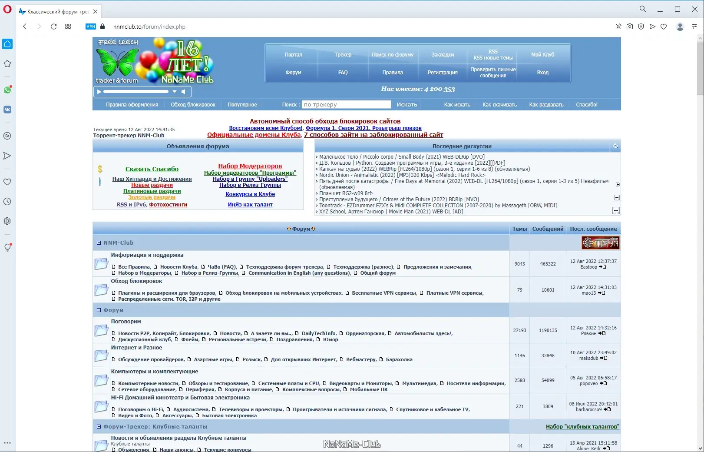
Task: Open sidebar three-dots setup menu
Action: click(x=7, y=443)
